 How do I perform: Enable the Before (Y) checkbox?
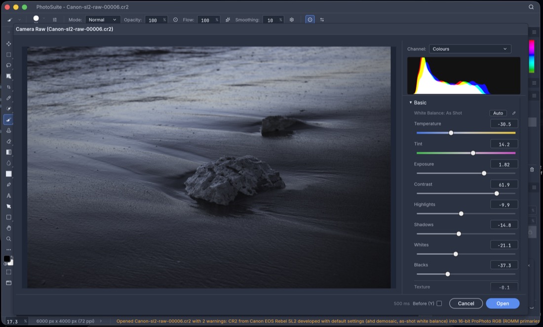tap(439, 303)
